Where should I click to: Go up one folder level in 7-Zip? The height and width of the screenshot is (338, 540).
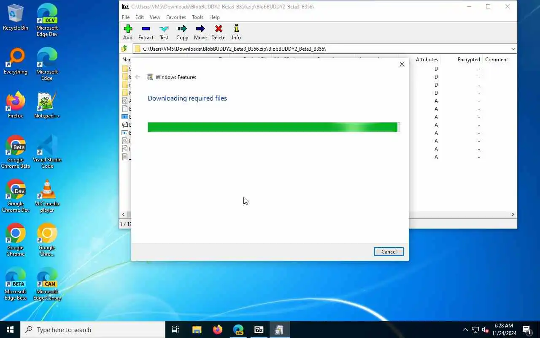(x=125, y=49)
